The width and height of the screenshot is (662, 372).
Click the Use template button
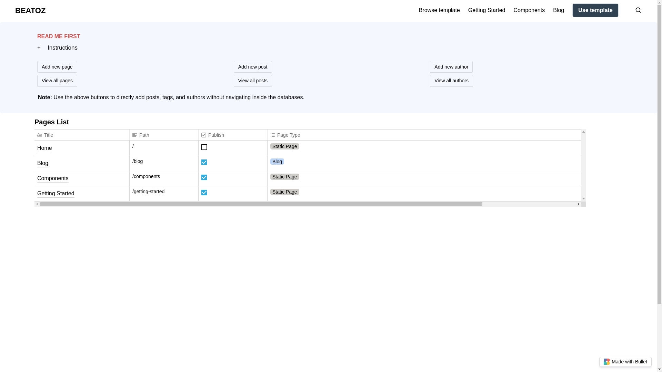click(x=595, y=10)
